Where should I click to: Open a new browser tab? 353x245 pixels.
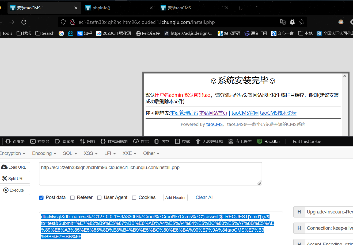(x=239, y=8)
